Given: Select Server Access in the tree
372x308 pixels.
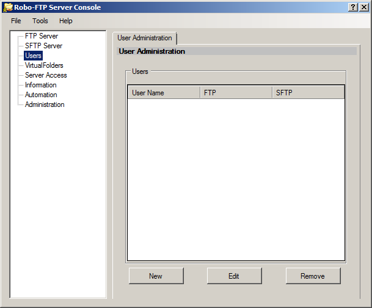Looking at the screenshot, I should (46, 75).
